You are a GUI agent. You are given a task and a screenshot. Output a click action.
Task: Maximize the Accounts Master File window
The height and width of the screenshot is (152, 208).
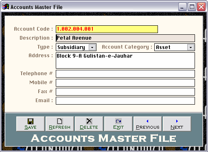click(x=192, y=7)
